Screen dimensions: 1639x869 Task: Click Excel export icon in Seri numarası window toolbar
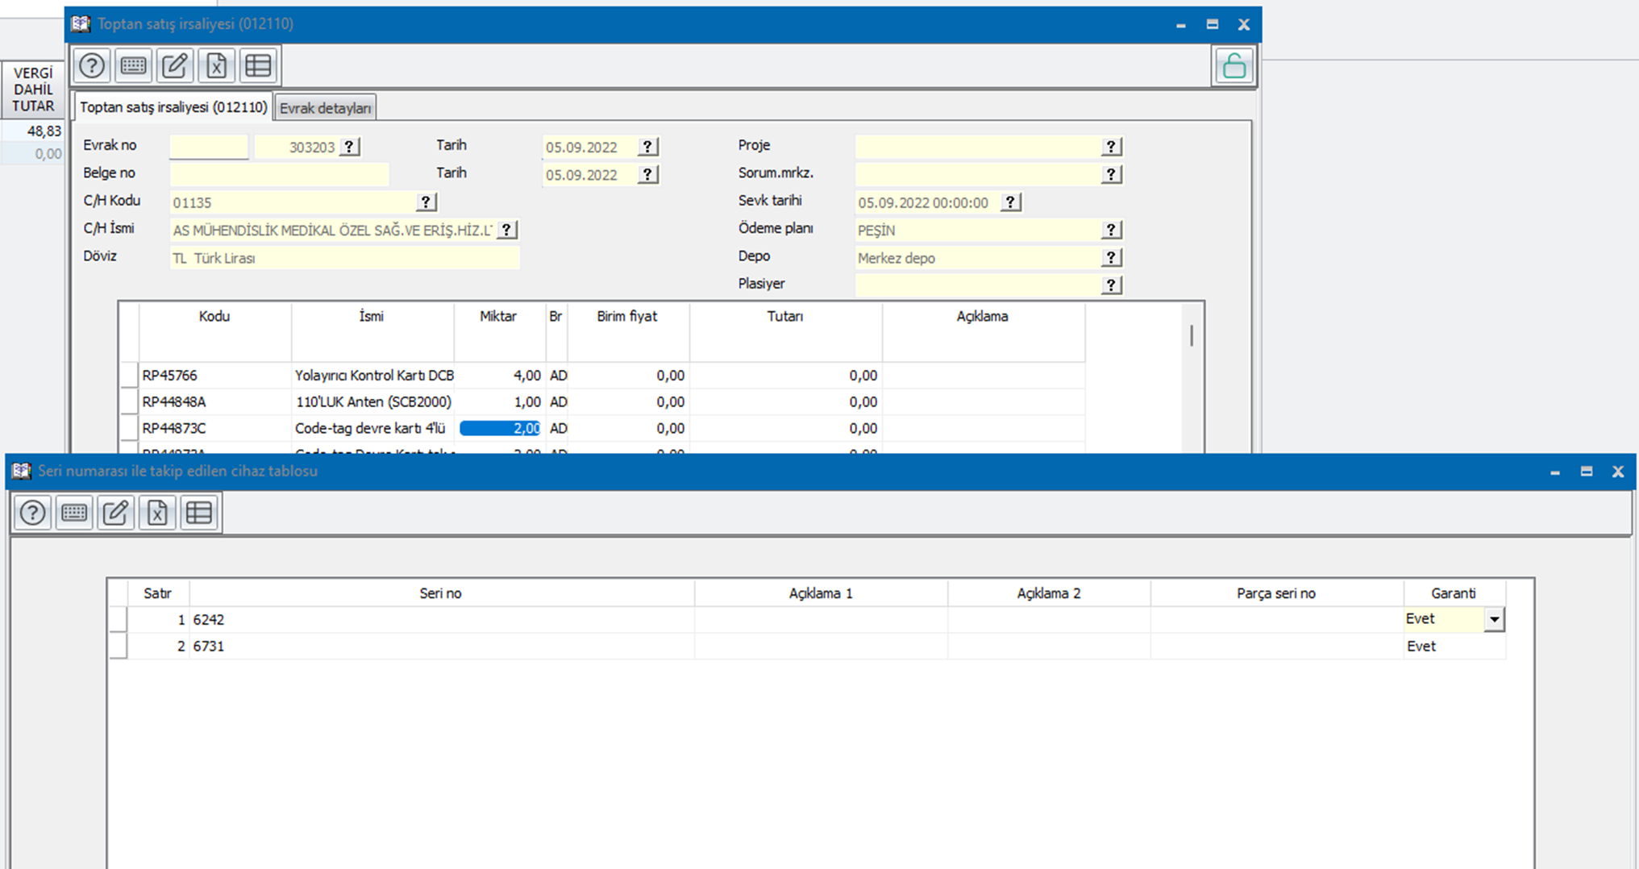[157, 513]
